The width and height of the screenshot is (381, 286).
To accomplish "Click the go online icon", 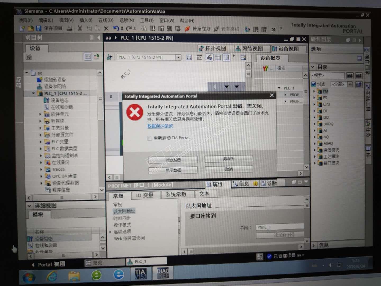I will [188, 29].
